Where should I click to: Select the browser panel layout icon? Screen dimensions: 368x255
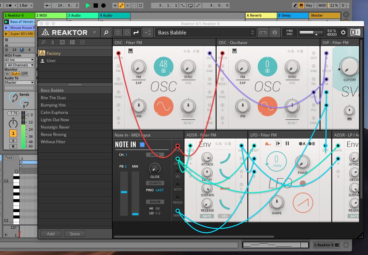[72, 42]
